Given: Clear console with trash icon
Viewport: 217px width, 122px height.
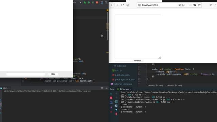Looking at the screenshot, I should point(116,114).
